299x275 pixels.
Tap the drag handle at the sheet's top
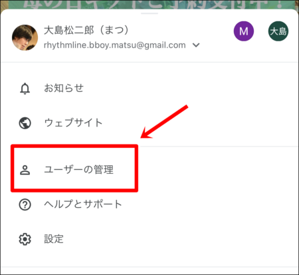[x=149, y=13]
